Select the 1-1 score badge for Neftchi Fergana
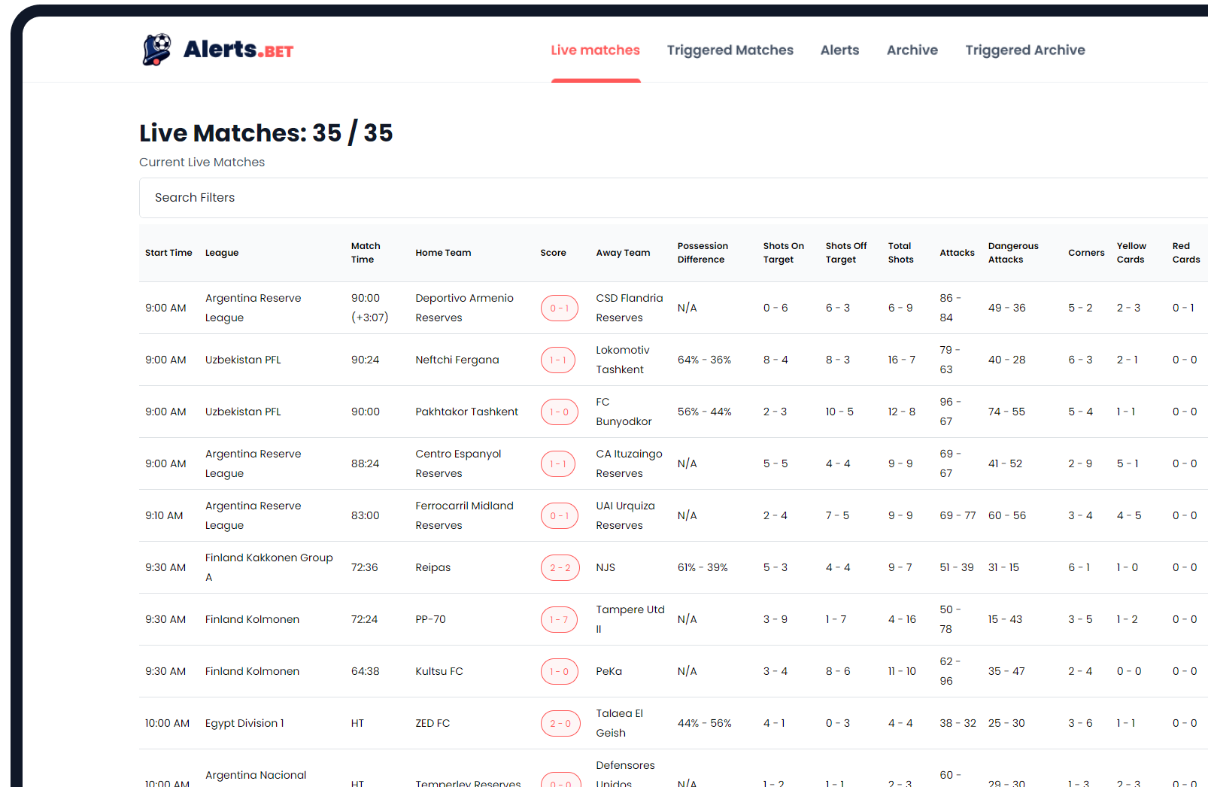The height and width of the screenshot is (787, 1208). click(558, 360)
